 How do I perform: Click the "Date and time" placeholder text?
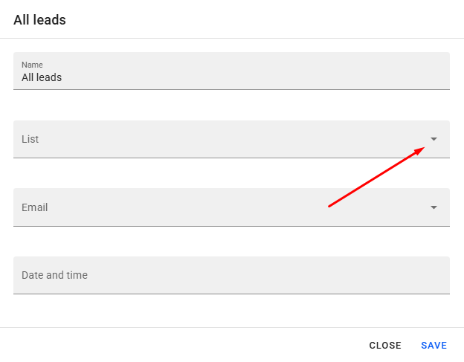[x=54, y=275]
